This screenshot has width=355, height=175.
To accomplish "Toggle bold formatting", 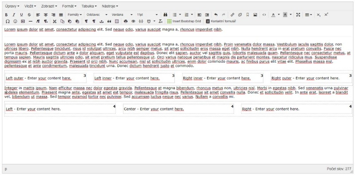I will pos(6,15).
